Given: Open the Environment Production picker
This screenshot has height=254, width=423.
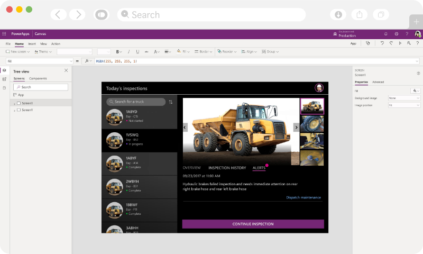Looking at the screenshot, I should tap(345, 34).
